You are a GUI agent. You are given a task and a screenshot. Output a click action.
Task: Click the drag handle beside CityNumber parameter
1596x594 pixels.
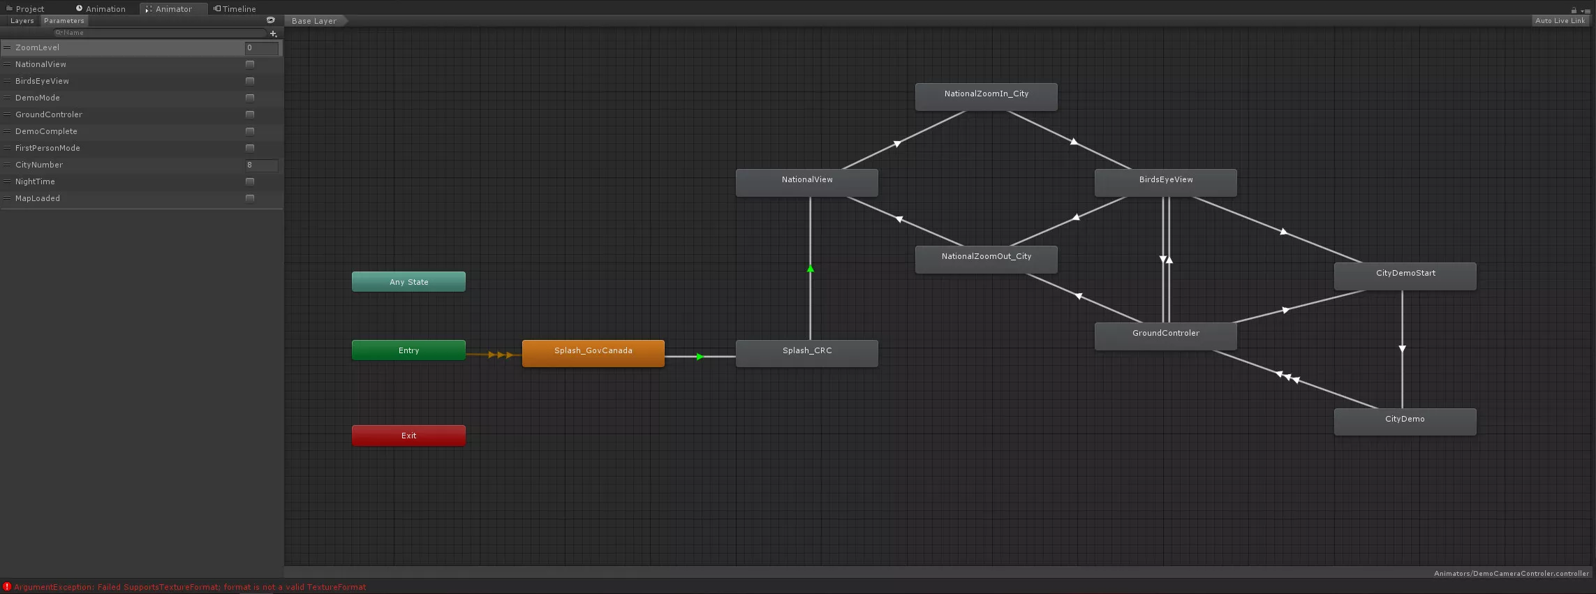click(7, 165)
